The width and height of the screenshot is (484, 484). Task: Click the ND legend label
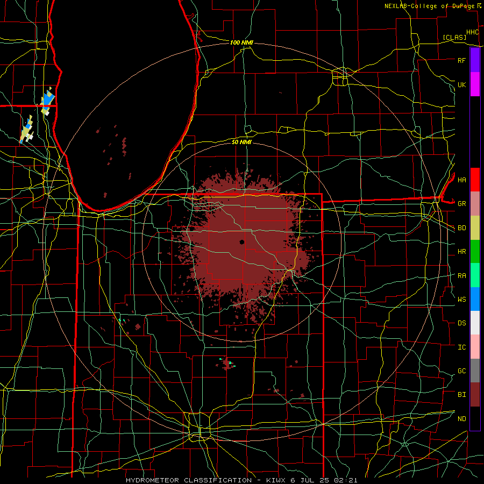point(461,419)
